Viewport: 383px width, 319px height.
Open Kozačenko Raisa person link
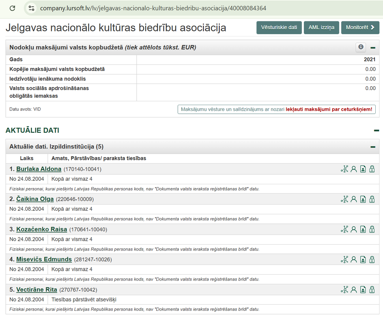(x=42, y=229)
